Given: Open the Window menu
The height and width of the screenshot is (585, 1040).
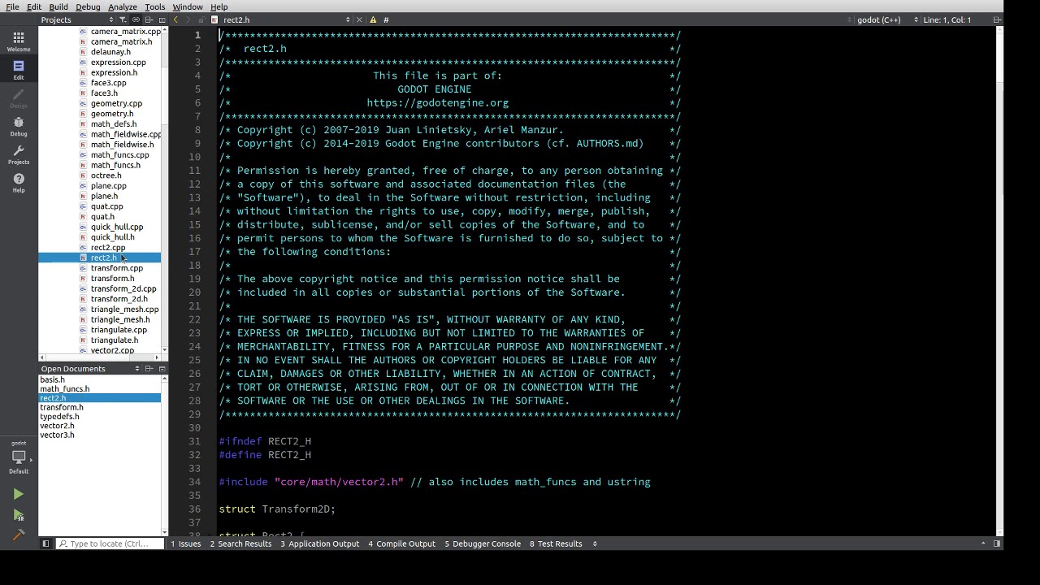Looking at the screenshot, I should [187, 6].
